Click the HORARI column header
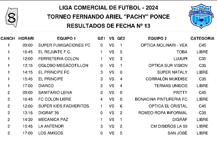This screenshot has height=143, width=217. click(26, 38)
